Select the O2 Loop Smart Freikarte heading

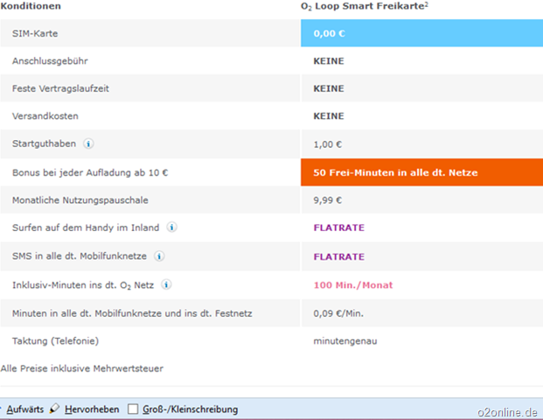click(x=365, y=6)
